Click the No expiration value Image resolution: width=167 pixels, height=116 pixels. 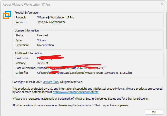tap(45, 45)
